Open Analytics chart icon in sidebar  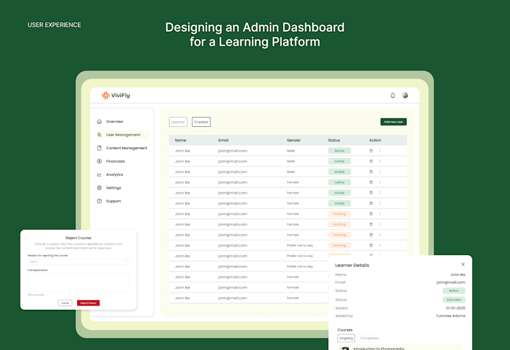(99, 175)
